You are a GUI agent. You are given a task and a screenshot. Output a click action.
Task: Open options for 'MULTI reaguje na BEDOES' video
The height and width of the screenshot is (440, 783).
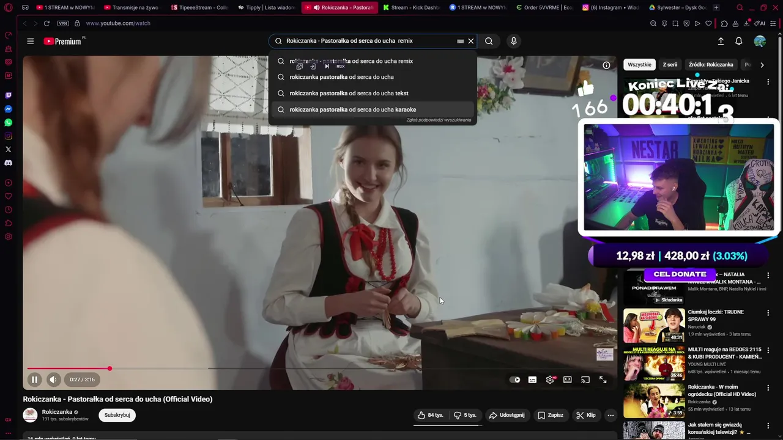(768, 350)
